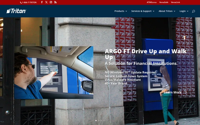Click the 'Virus/Malware Resistant' line
This screenshot has height=125, width=200.
coord(123,80)
